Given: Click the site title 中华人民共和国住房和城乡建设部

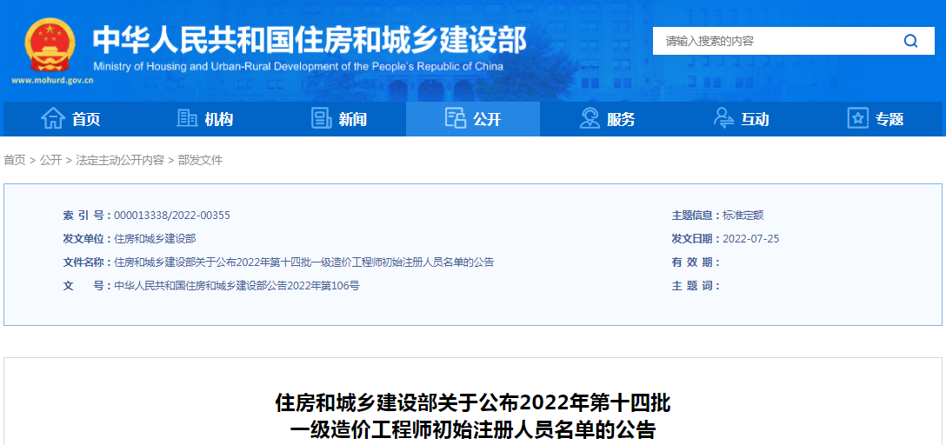Looking at the screenshot, I should click(310, 38).
